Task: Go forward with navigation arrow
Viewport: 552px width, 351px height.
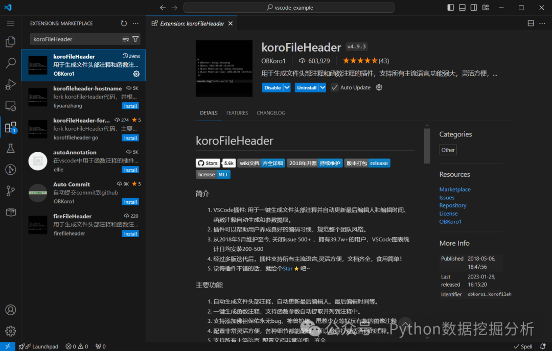Action: point(175,7)
